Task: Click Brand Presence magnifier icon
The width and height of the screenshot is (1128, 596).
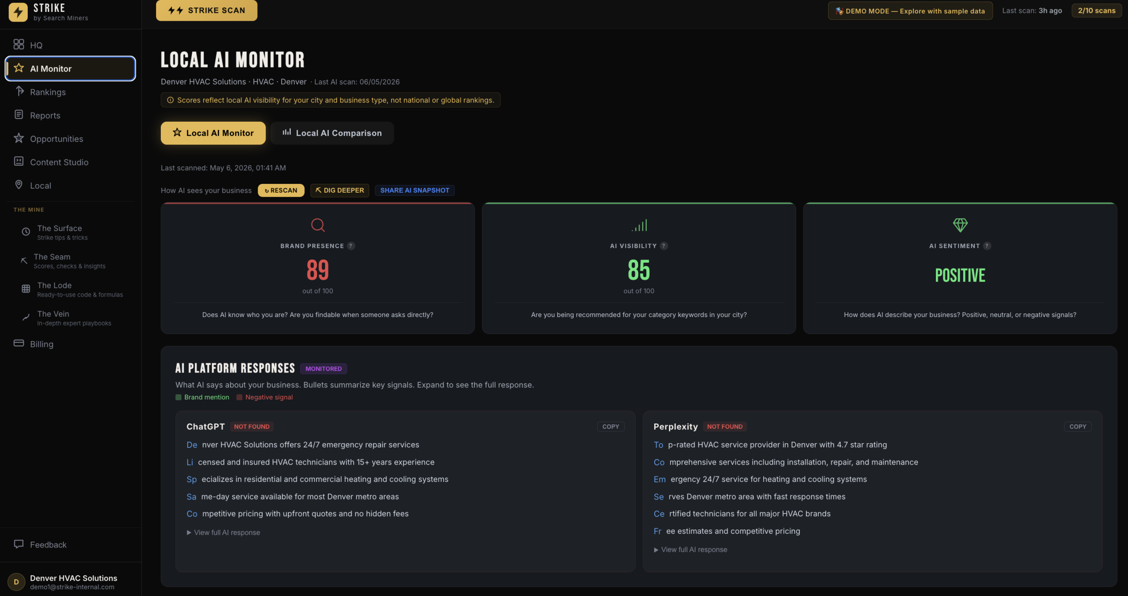Action: tap(318, 225)
